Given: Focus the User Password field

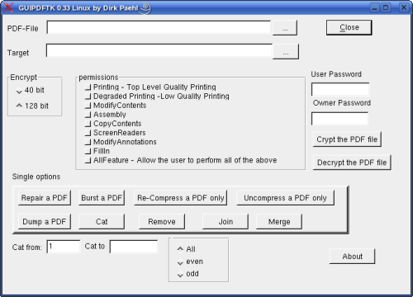Looking at the screenshot, I should pyautogui.click(x=340, y=89).
